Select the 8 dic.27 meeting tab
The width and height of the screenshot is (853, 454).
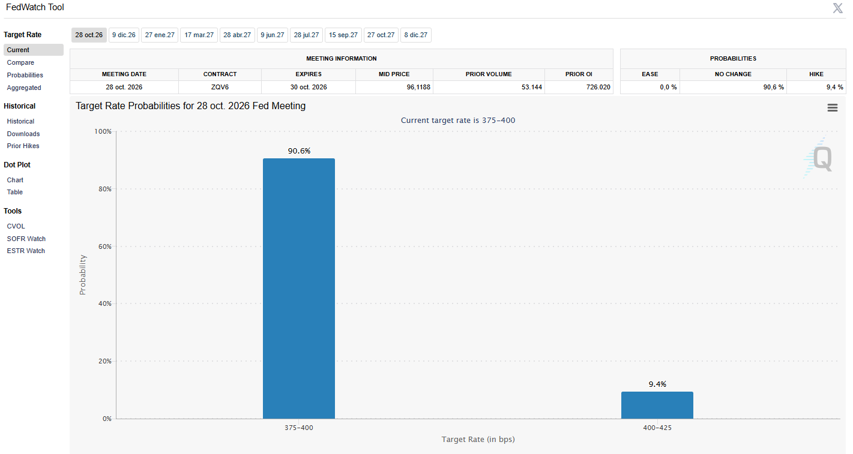pyautogui.click(x=416, y=35)
